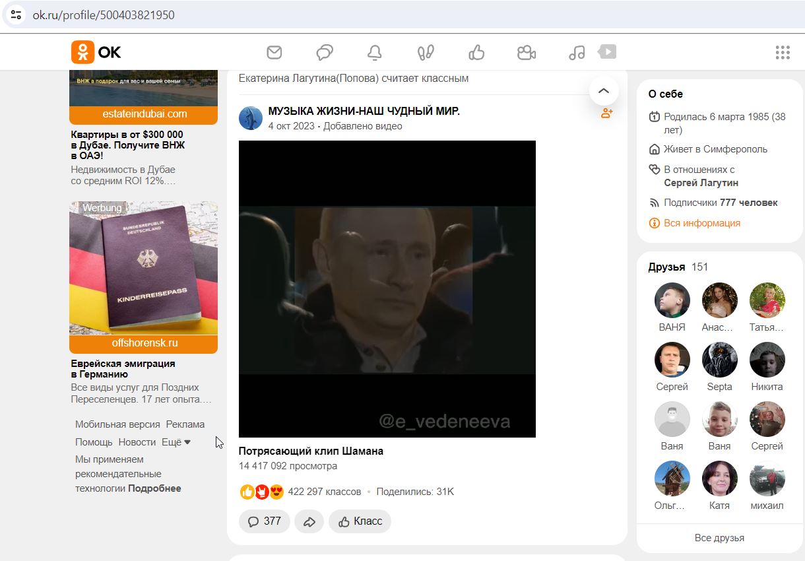Open the offshorensk.ru ad link

(x=144, y=343)
